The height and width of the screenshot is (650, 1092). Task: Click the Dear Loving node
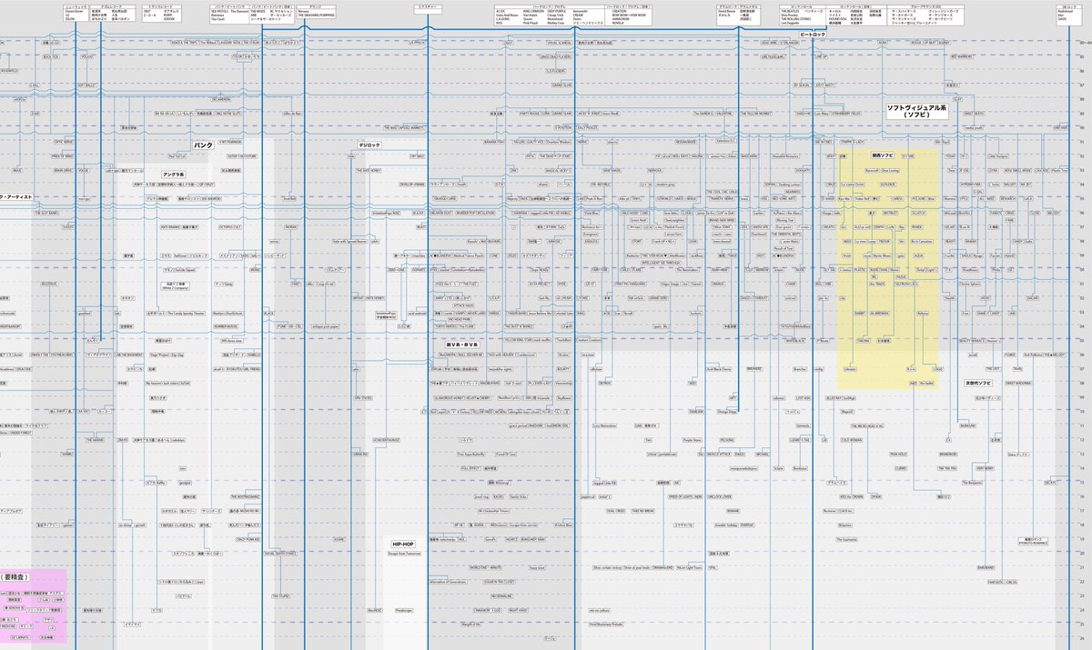(x=889, y=170)
